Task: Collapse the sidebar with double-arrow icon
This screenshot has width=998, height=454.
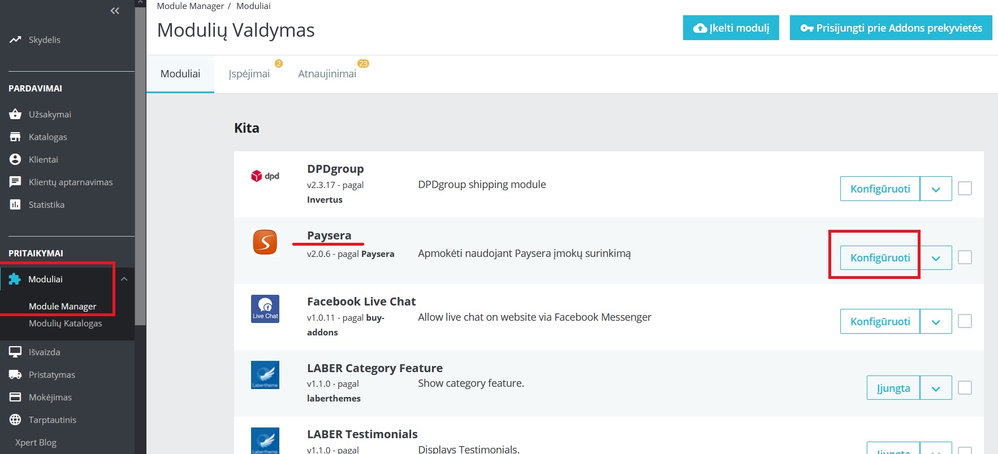Action: click(x=115, y=11)
